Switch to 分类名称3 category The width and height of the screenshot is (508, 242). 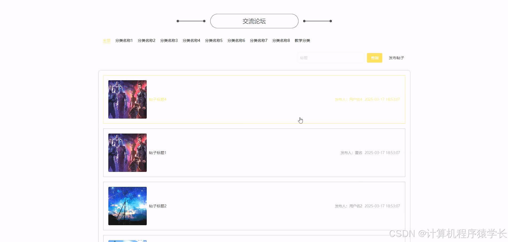169,41
